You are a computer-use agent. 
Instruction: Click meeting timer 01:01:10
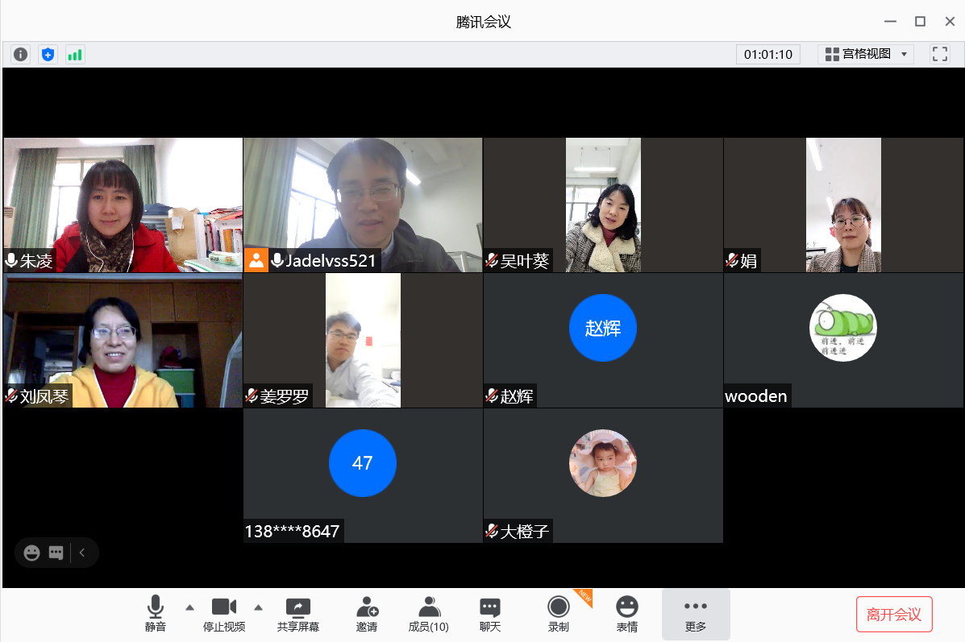767,54
